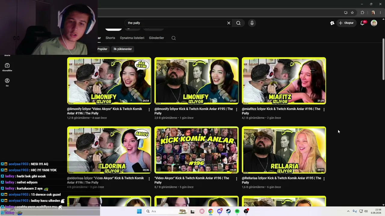
Task: Click the YouTube search magnifier button
Action: (x=239, y=23)
